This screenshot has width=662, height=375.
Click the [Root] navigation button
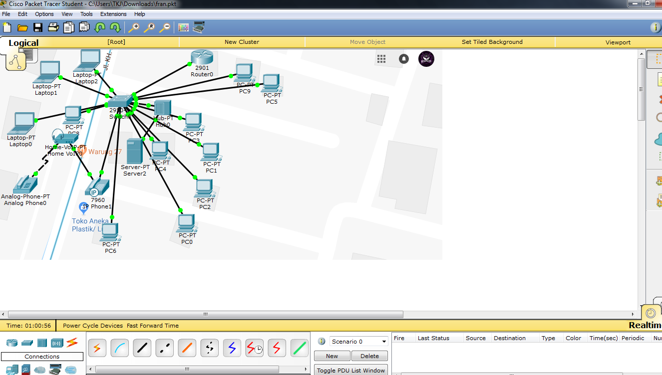(x=116, y=42)
